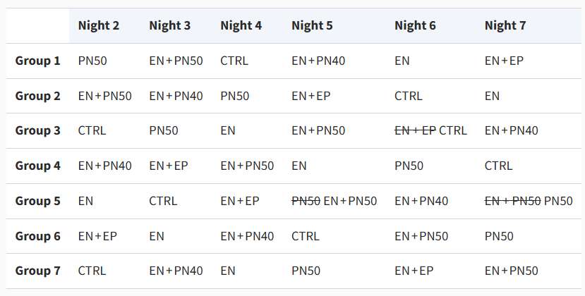585x296 pixels.
Task: Select the Group 5 row label
Action: (x=38, y=201)
